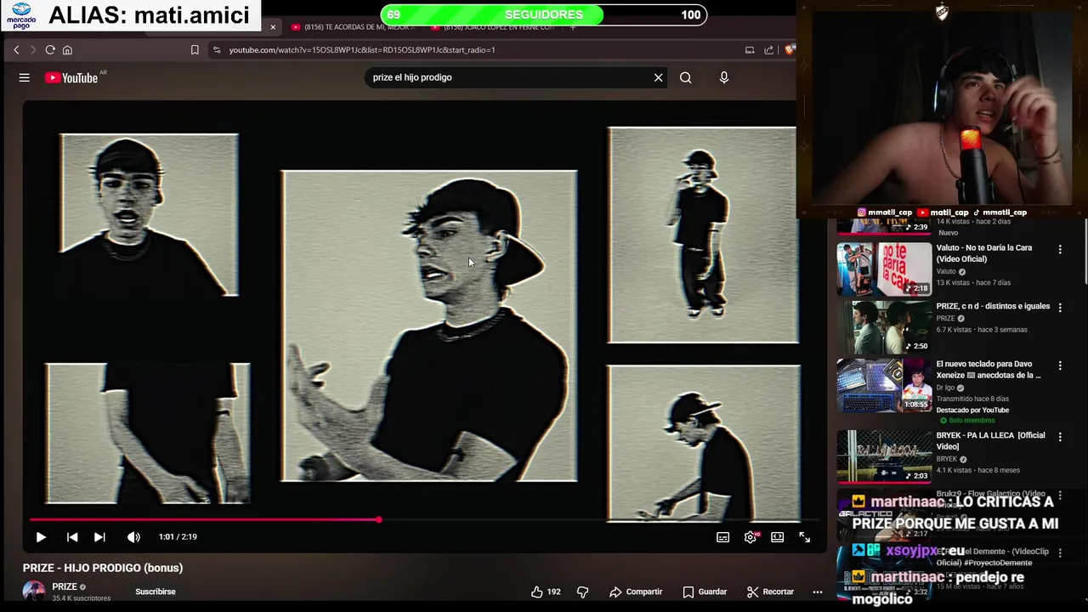
Task: Switch to theater mode
Action: [777, 537]
